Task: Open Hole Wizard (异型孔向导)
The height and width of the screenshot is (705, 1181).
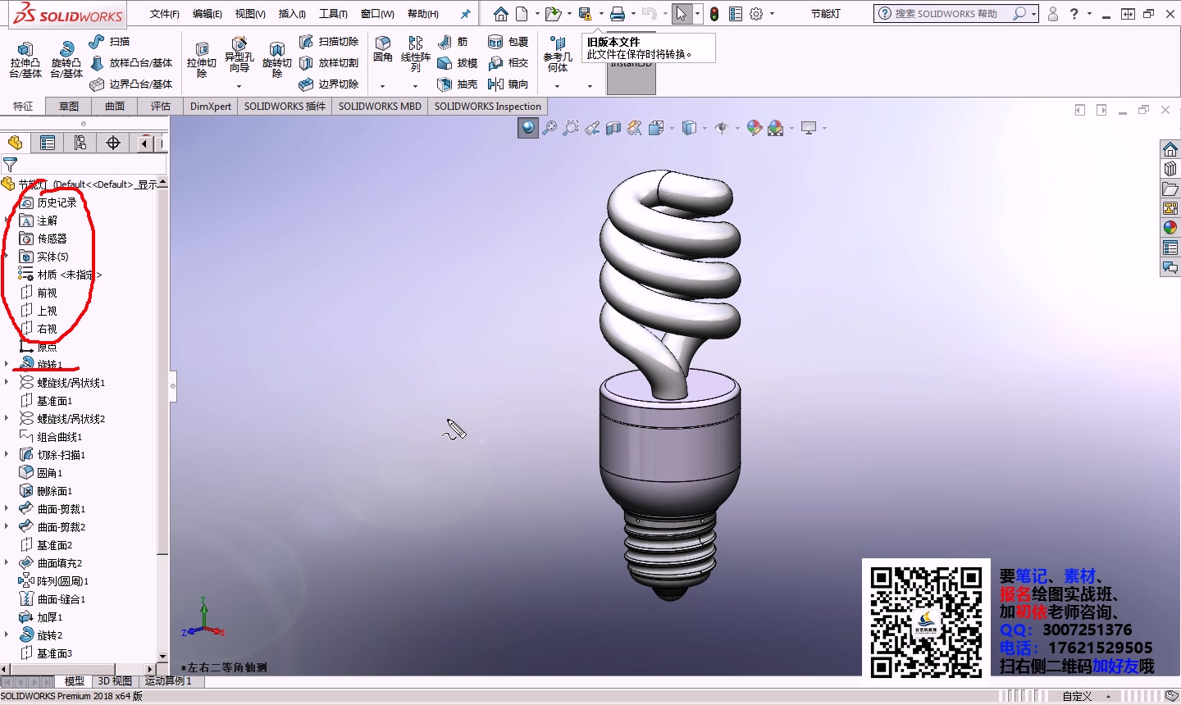Action: click(239, 55)
